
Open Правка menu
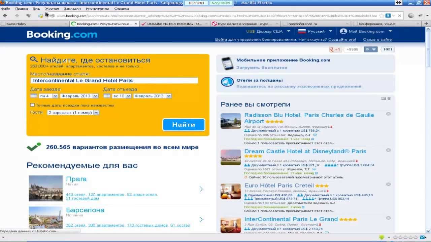[22, 8]
